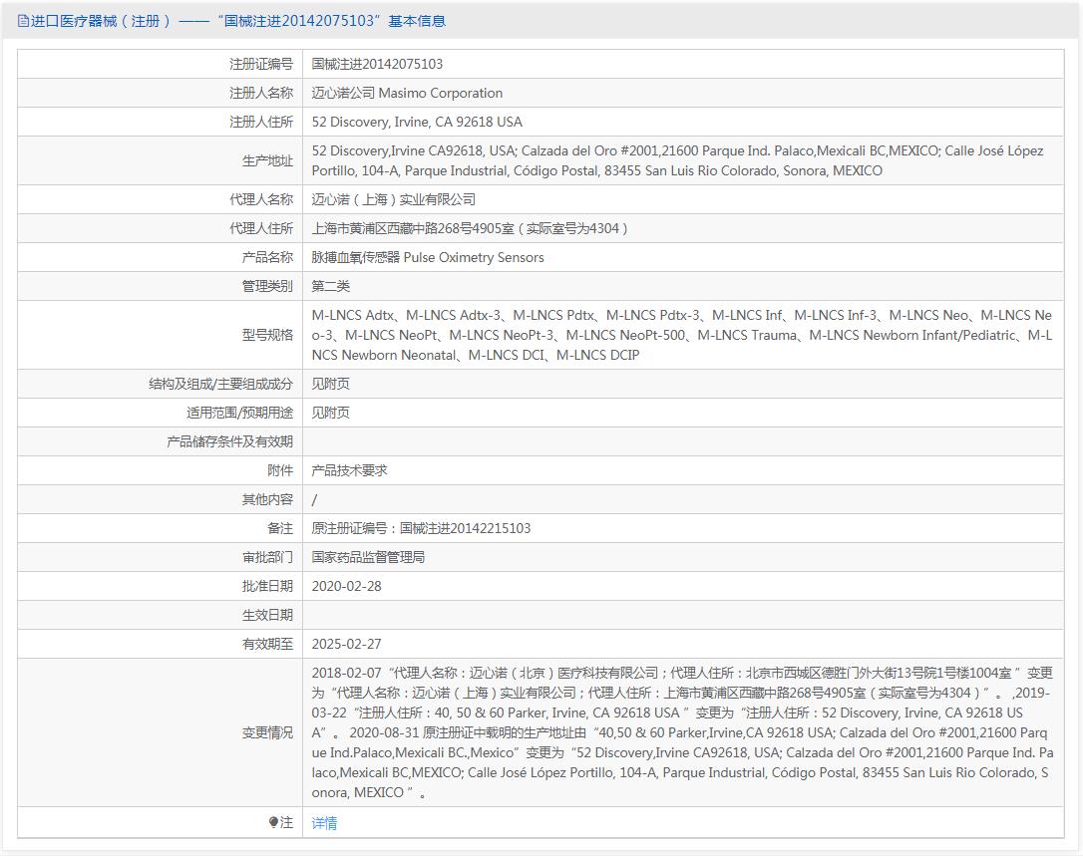The height and width of the screenshot is (856, 1083).
Task: Click the 产品储存条件及有效期 label
Action: coord(230,441)
